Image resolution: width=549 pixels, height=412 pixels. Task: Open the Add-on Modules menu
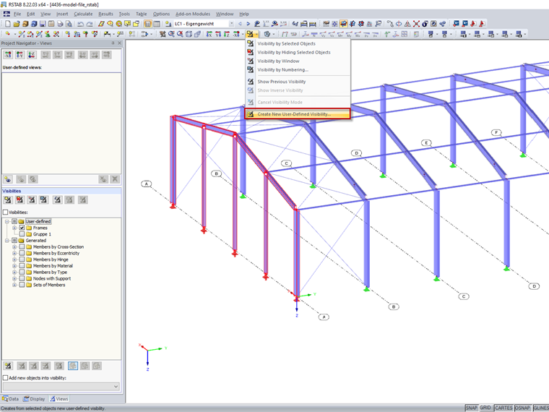tap(193, 14)
